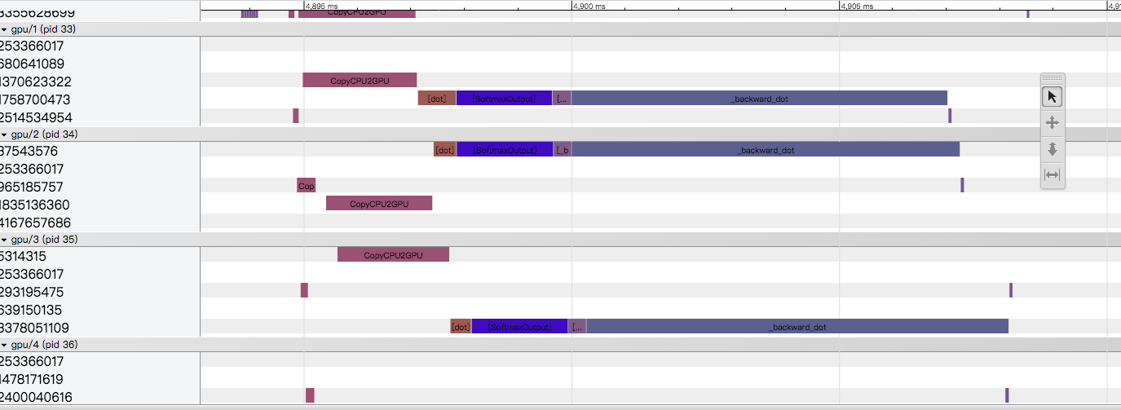Click the 4,895 ms ruler marker

pos(321,6)
